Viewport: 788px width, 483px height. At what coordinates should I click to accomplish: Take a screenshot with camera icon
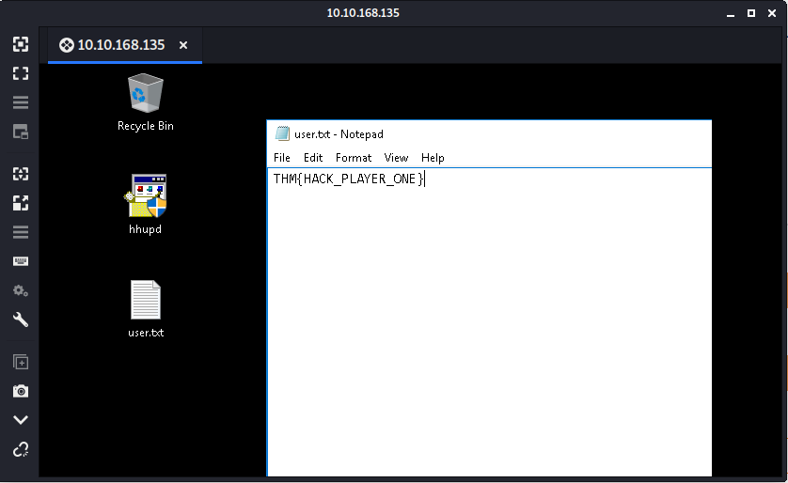click(20, 391)
